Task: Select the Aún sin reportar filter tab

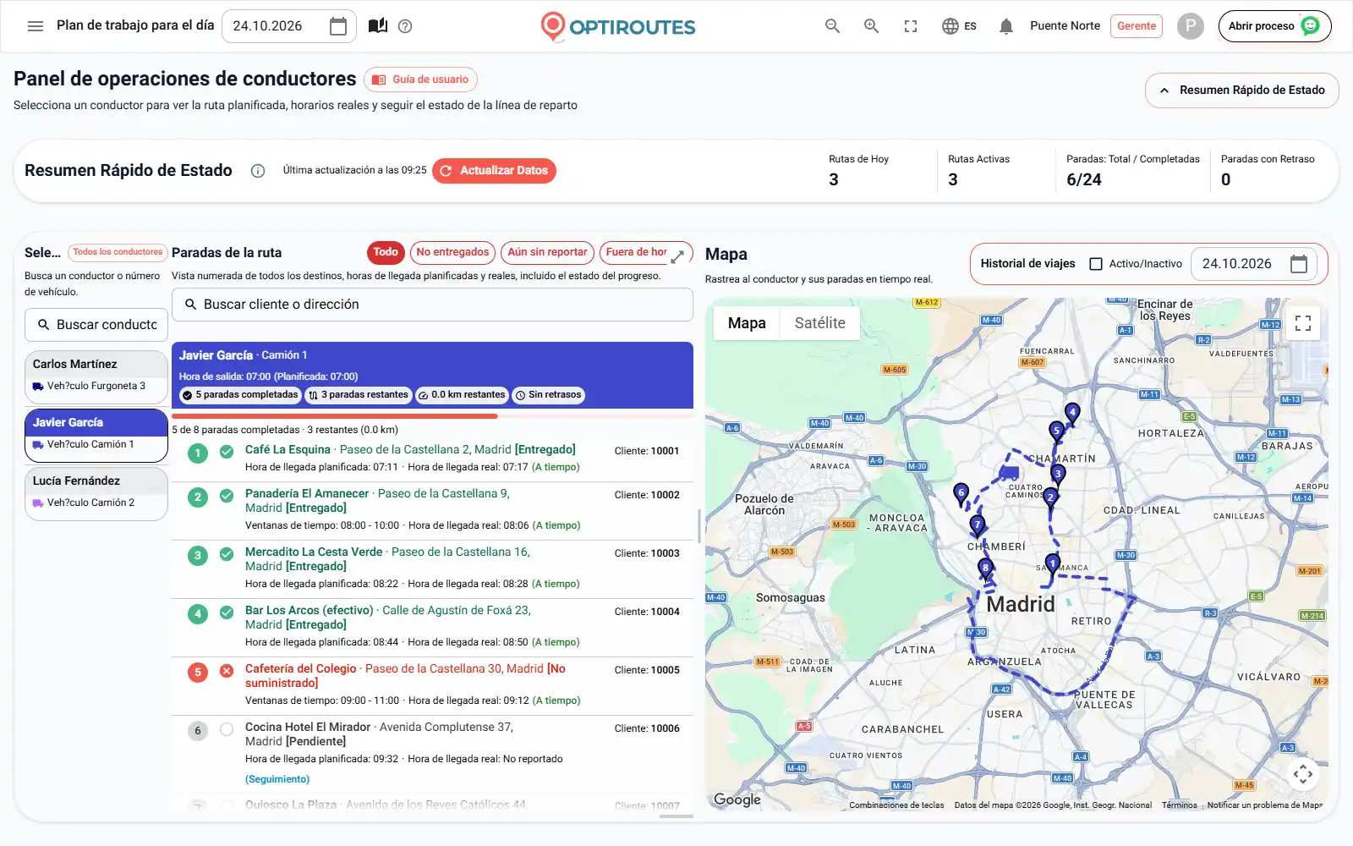Action: (547, 252)
